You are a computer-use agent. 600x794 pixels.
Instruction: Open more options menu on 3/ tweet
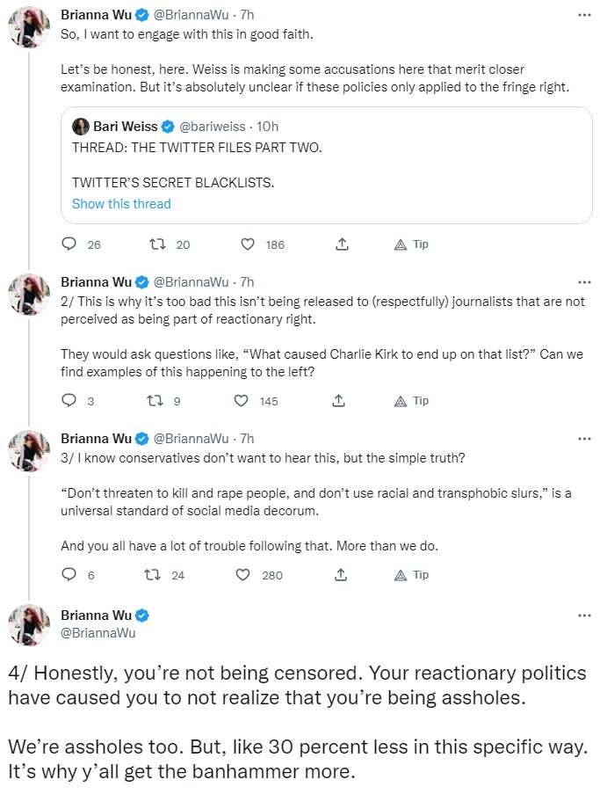point(584,439)
